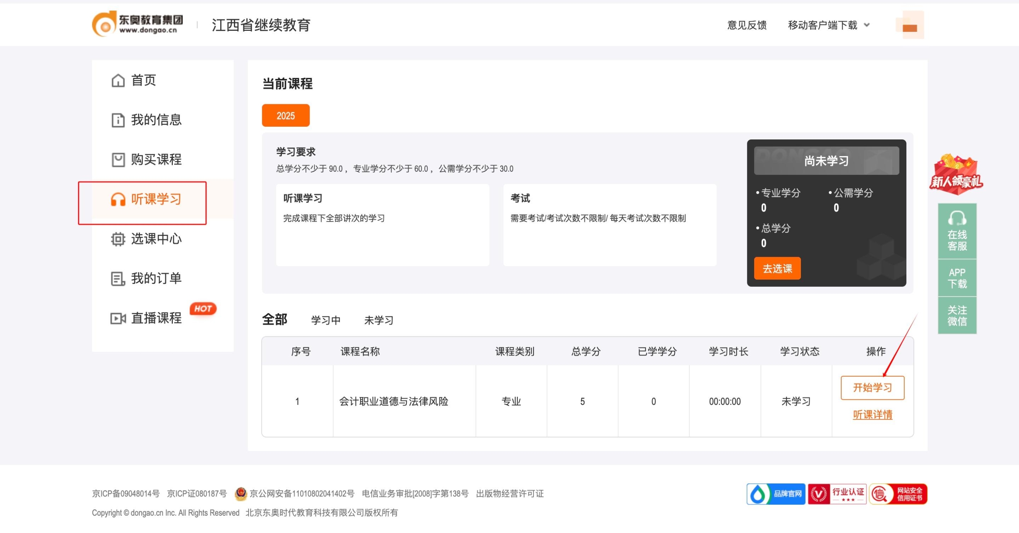Image resolution: width=1019 pixels, height=533 pixels.
Task: Open the 关注微信 WeChat follow icon
Action: pyautogui.click(x=957, y=314)
